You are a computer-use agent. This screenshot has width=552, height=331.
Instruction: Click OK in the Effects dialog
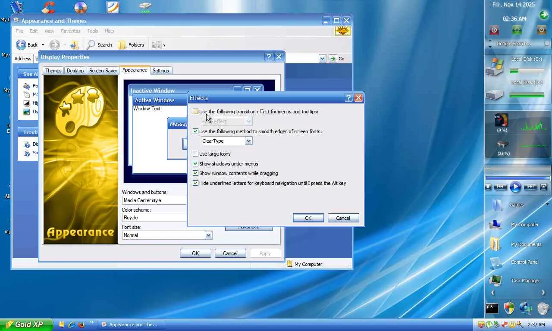(308, 218)
